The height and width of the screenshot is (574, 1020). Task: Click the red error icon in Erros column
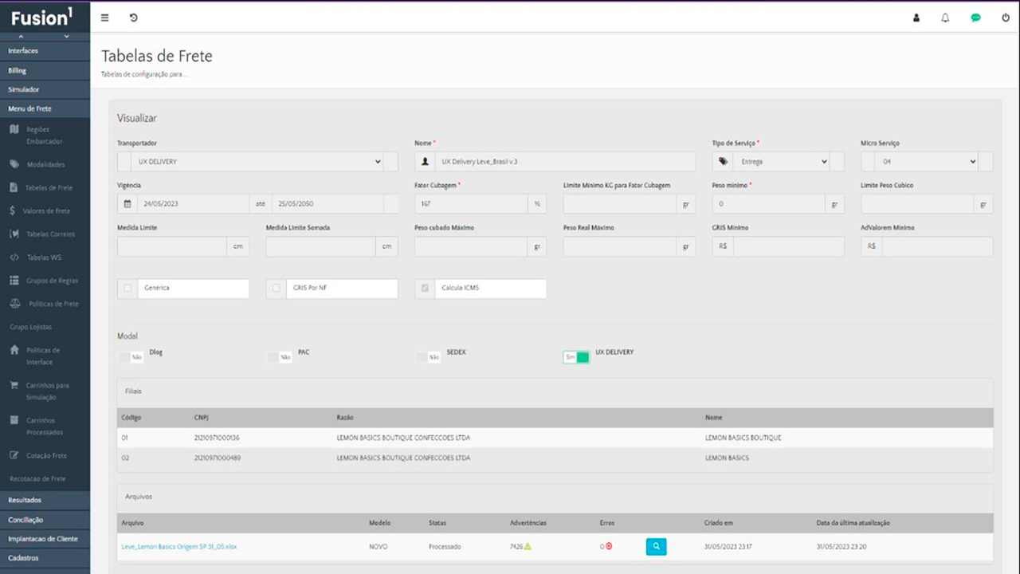pos(609,547)
